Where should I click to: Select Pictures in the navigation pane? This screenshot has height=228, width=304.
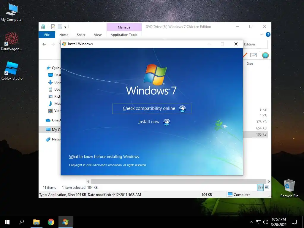click(x=54, y=96)
